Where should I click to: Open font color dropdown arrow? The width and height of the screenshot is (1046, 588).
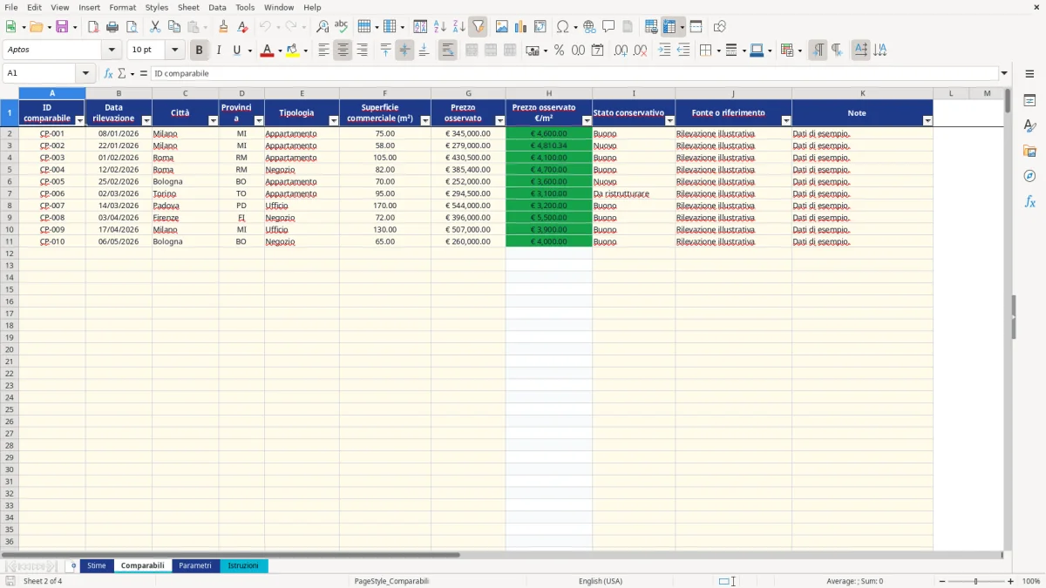[279, 51]
